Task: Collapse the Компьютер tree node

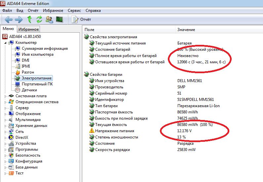Action: click(5, 43)
